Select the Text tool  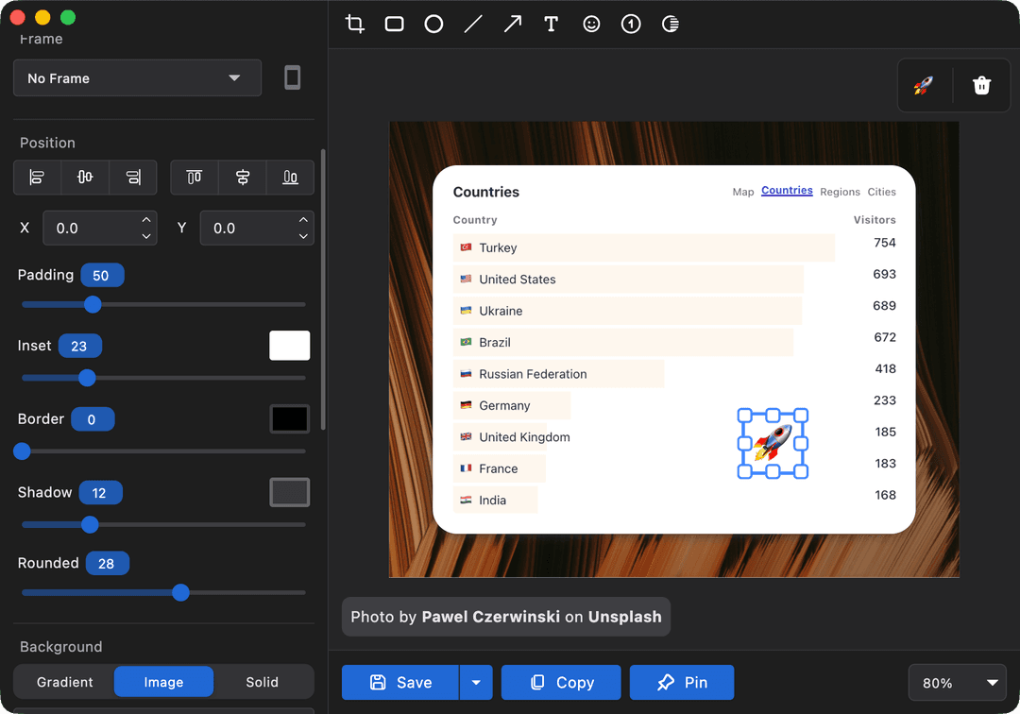(x=552, y=24)
